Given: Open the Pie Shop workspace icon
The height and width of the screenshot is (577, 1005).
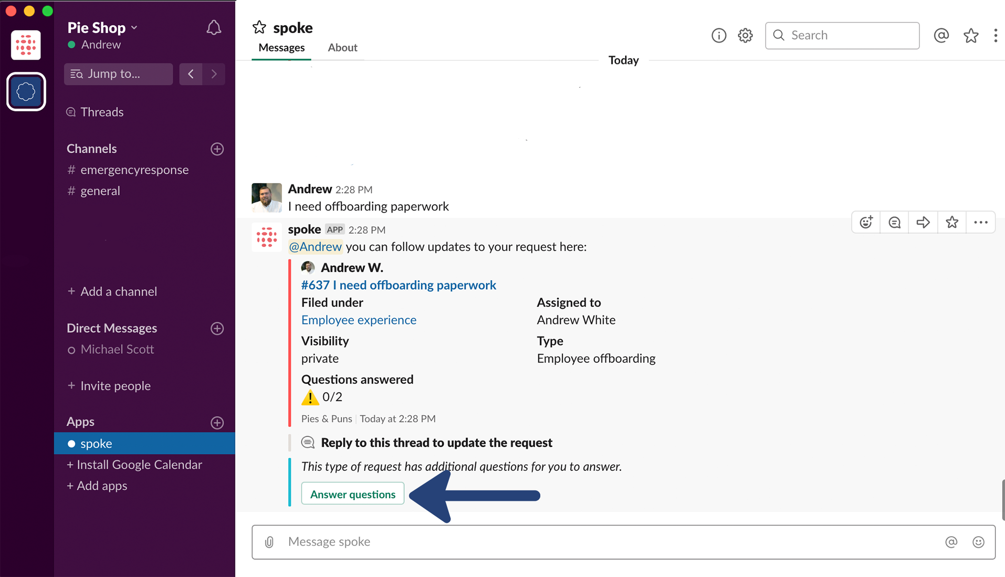Looking at the screenshot, I should click(x=26, y=45).
